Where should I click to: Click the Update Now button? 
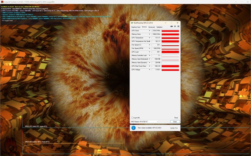click(174, 128)
